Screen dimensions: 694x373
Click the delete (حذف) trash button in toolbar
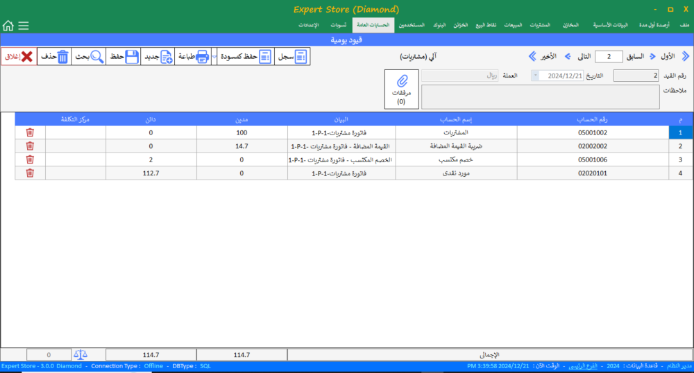[x=55, y=57]
